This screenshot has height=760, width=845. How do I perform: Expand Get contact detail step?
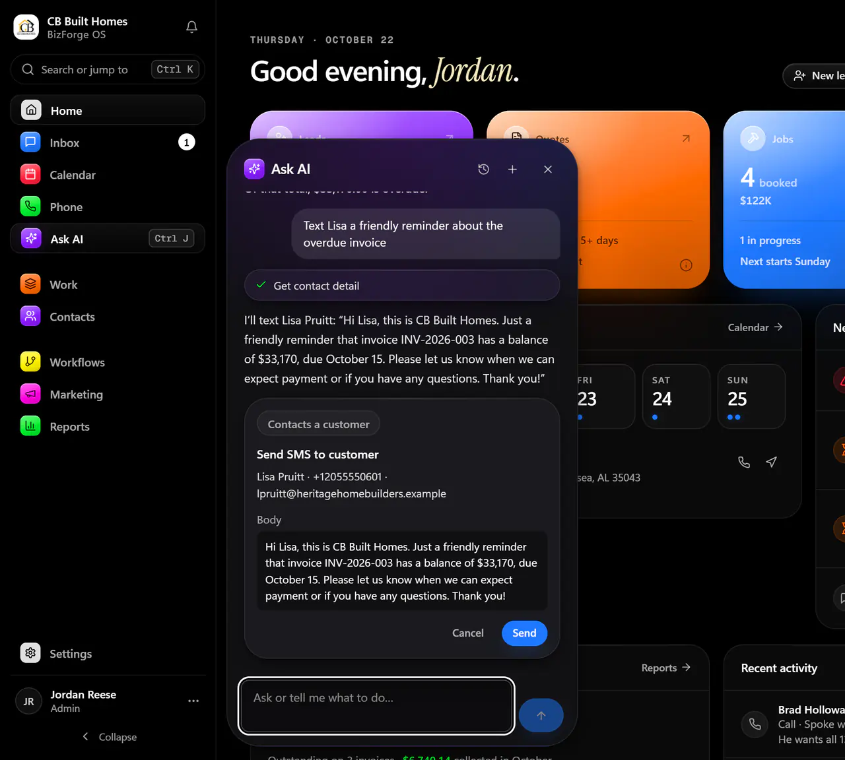tap(402, 286)
